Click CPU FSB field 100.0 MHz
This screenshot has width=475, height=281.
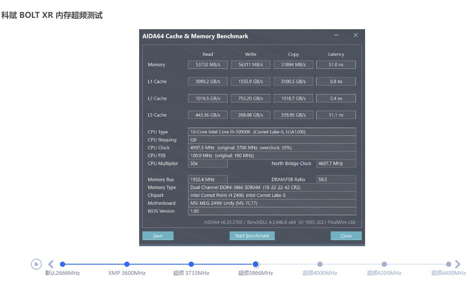point(272,155)
